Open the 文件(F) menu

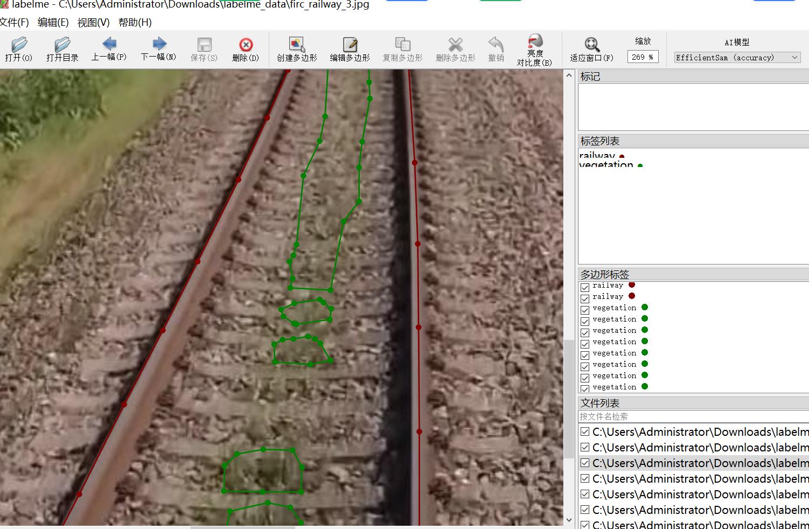tap(14, 22)
